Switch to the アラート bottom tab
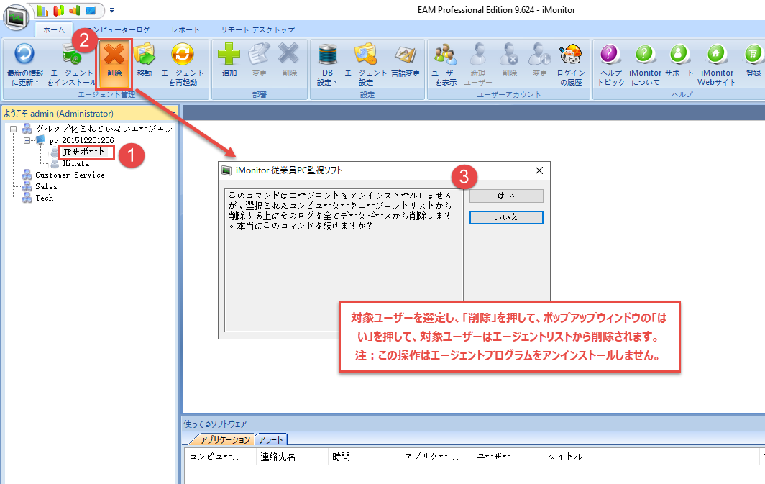This screenshot has width=765, height=484. coord(271,439)
